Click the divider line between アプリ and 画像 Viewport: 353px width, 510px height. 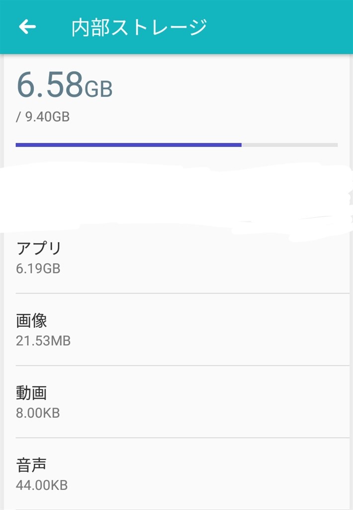(182, 293)
